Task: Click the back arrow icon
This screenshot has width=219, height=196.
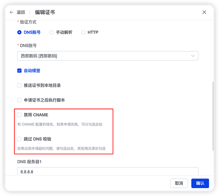Action: (11, 12)
